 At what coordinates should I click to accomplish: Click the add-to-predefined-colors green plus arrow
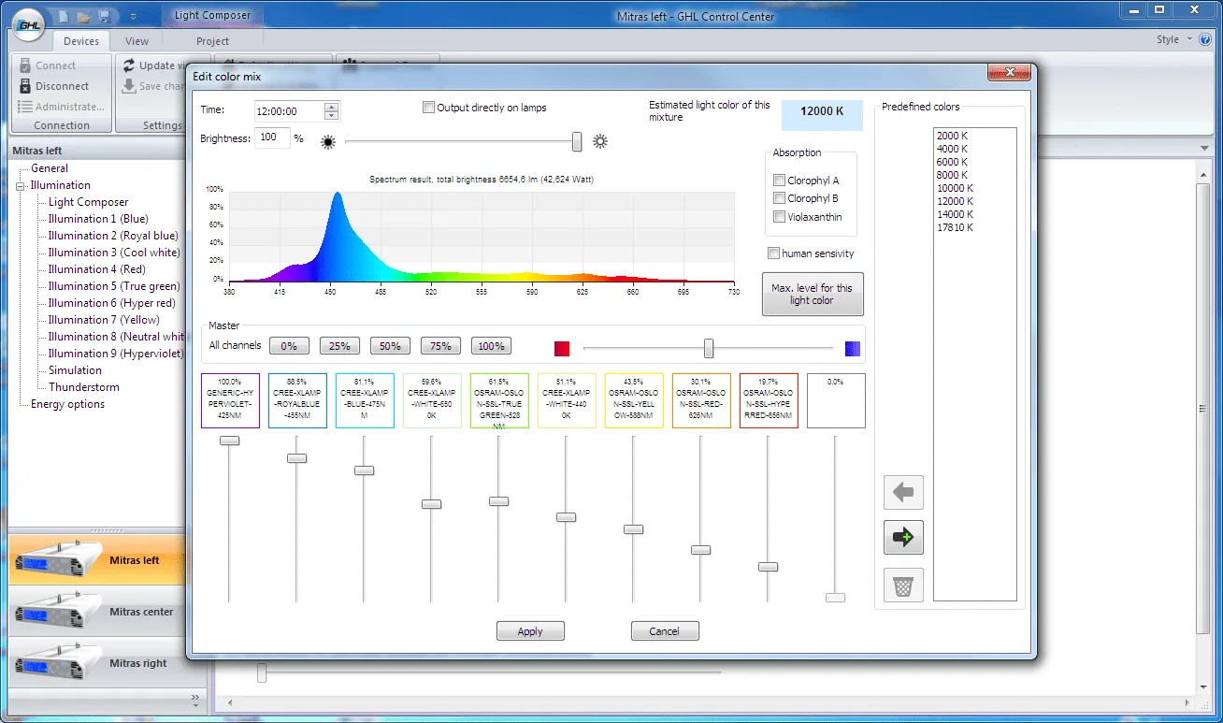(903, 538)
